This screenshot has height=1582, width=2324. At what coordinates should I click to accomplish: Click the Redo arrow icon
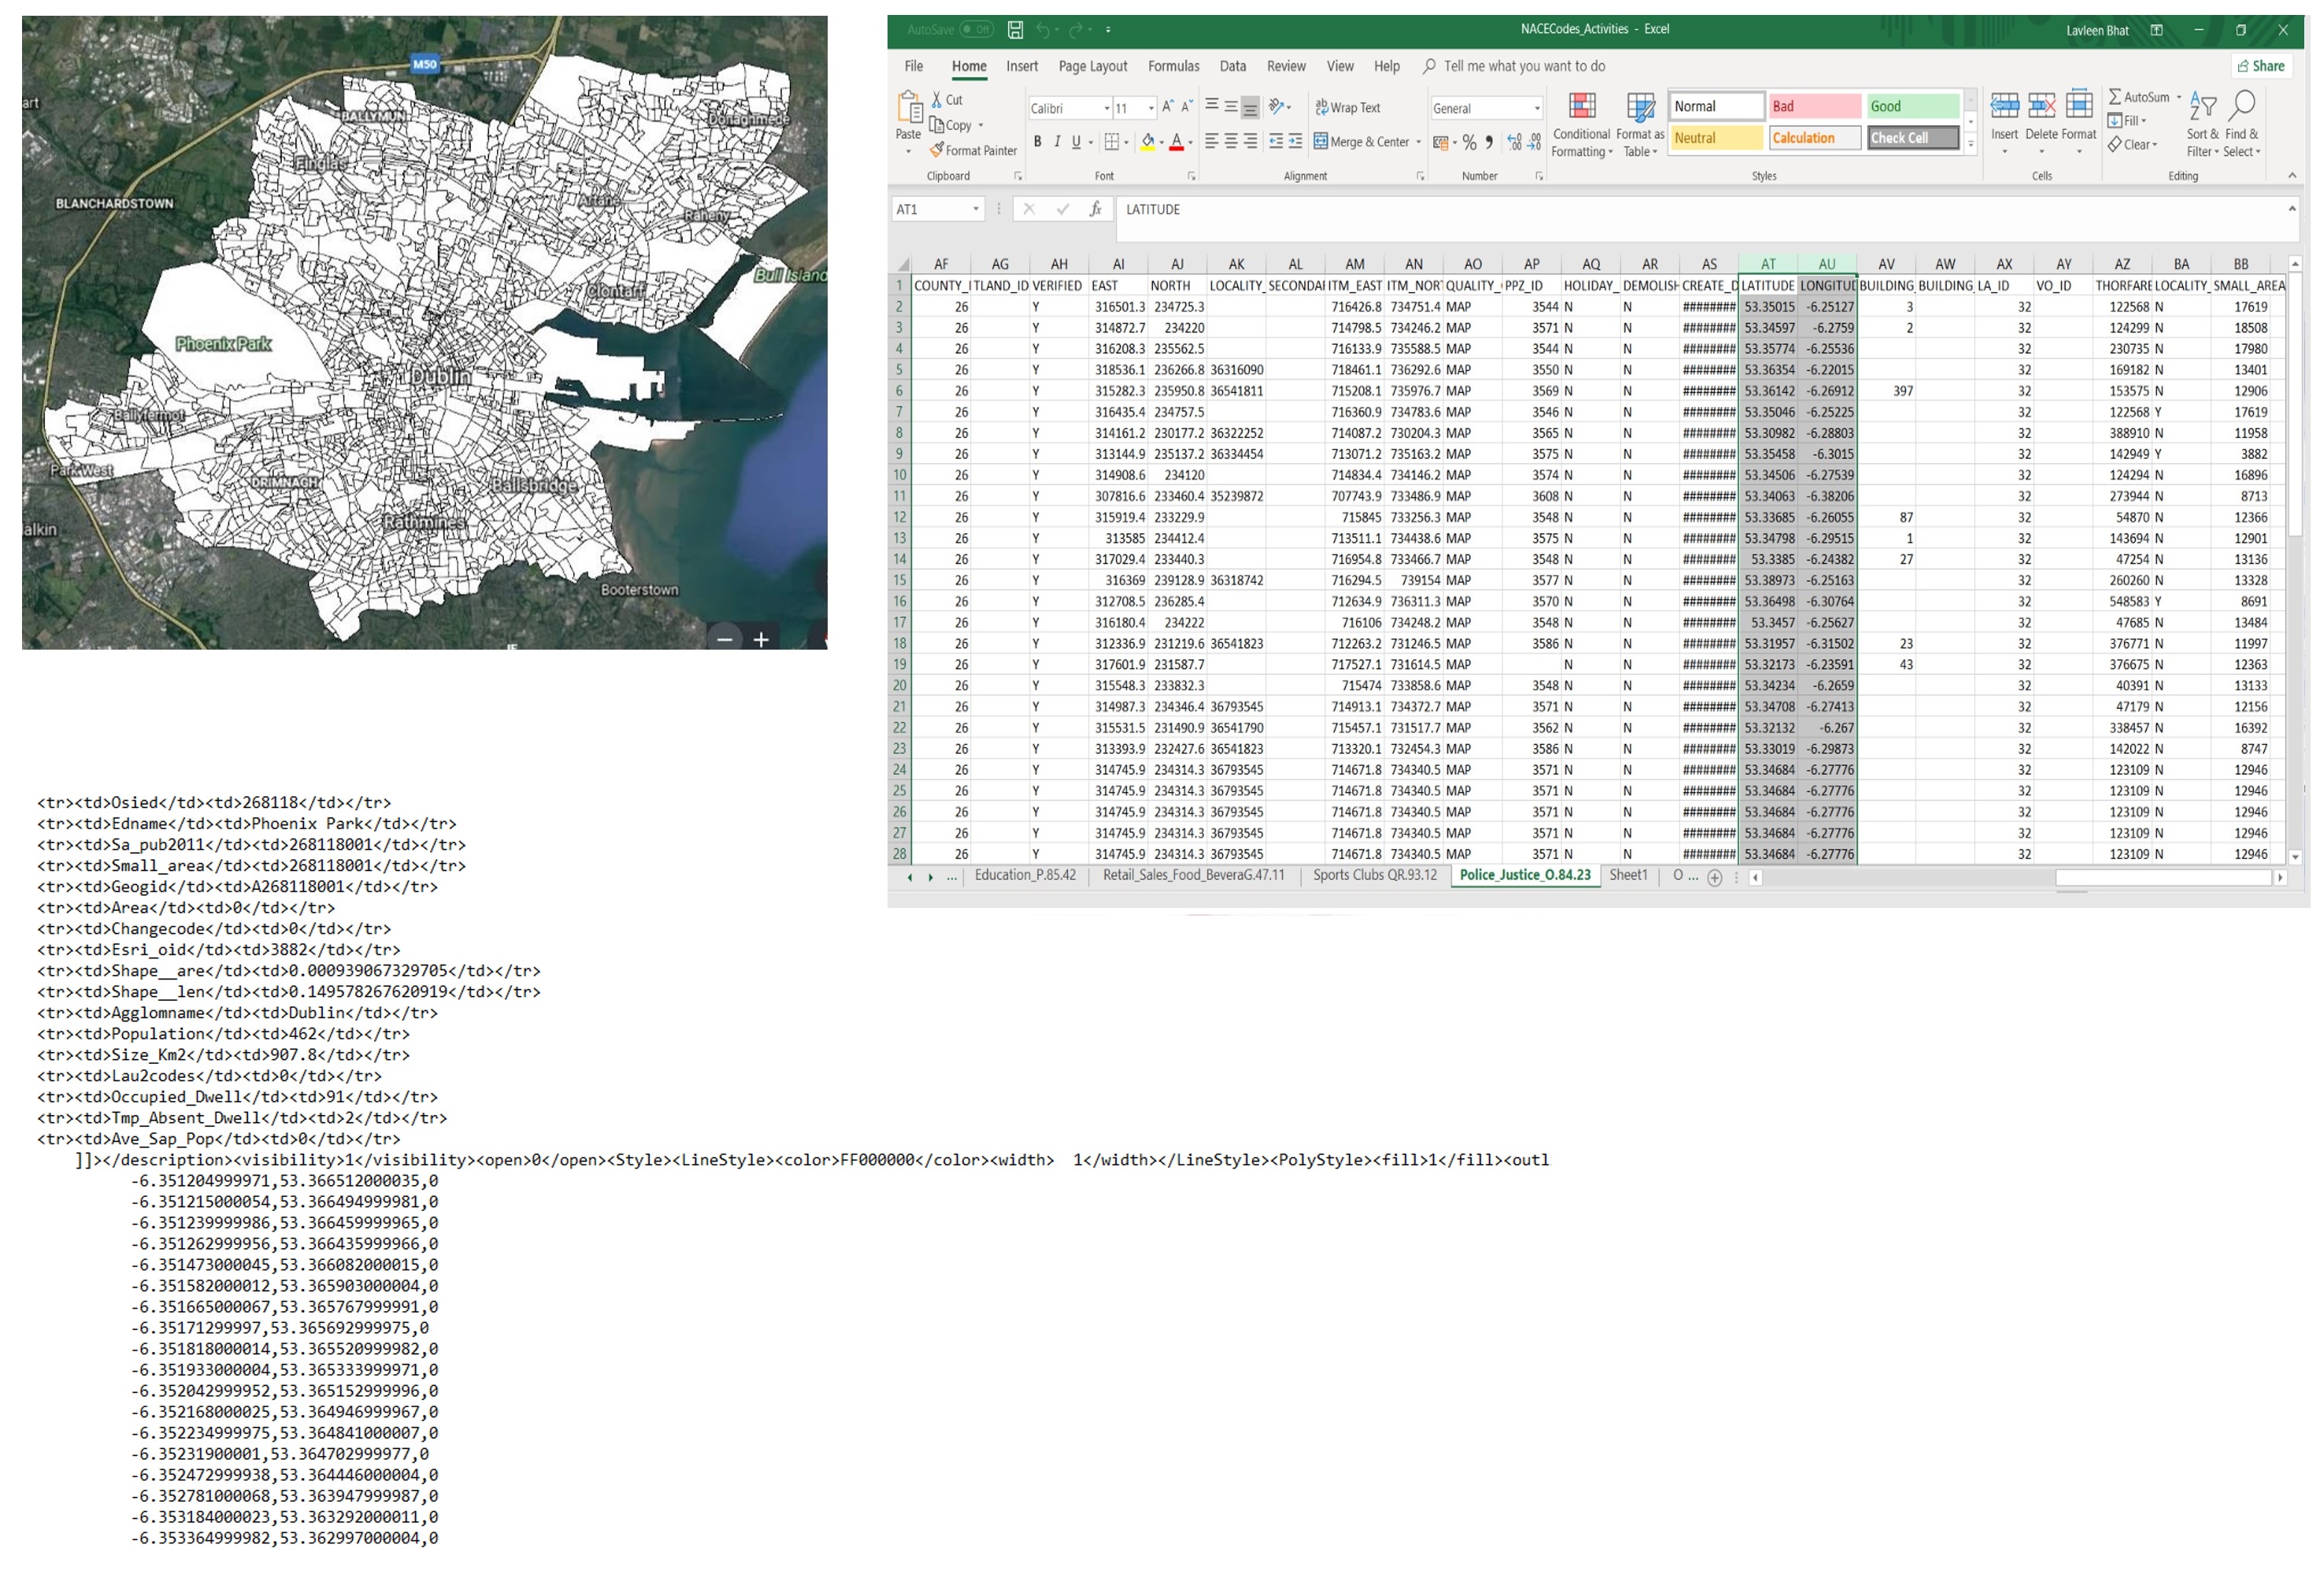[1075, 30]
